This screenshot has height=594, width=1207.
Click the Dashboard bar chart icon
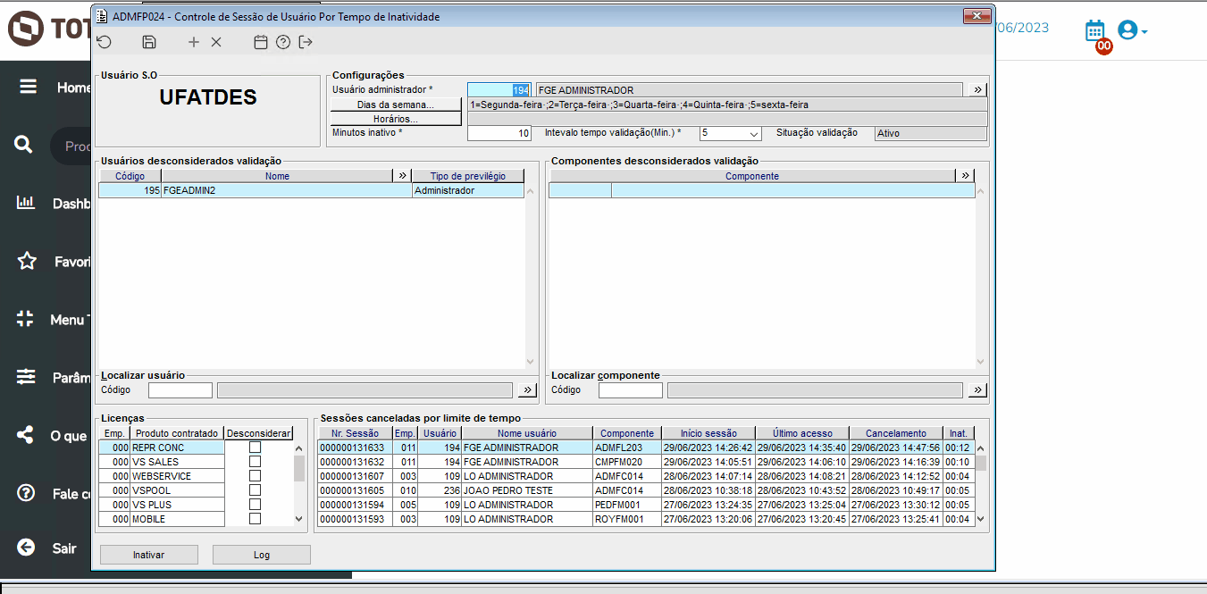coord(26,203)
